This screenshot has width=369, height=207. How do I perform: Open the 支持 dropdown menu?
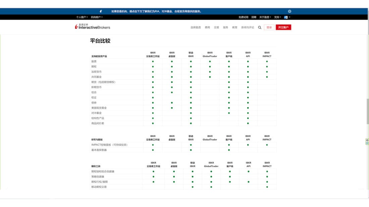(277, 17)
